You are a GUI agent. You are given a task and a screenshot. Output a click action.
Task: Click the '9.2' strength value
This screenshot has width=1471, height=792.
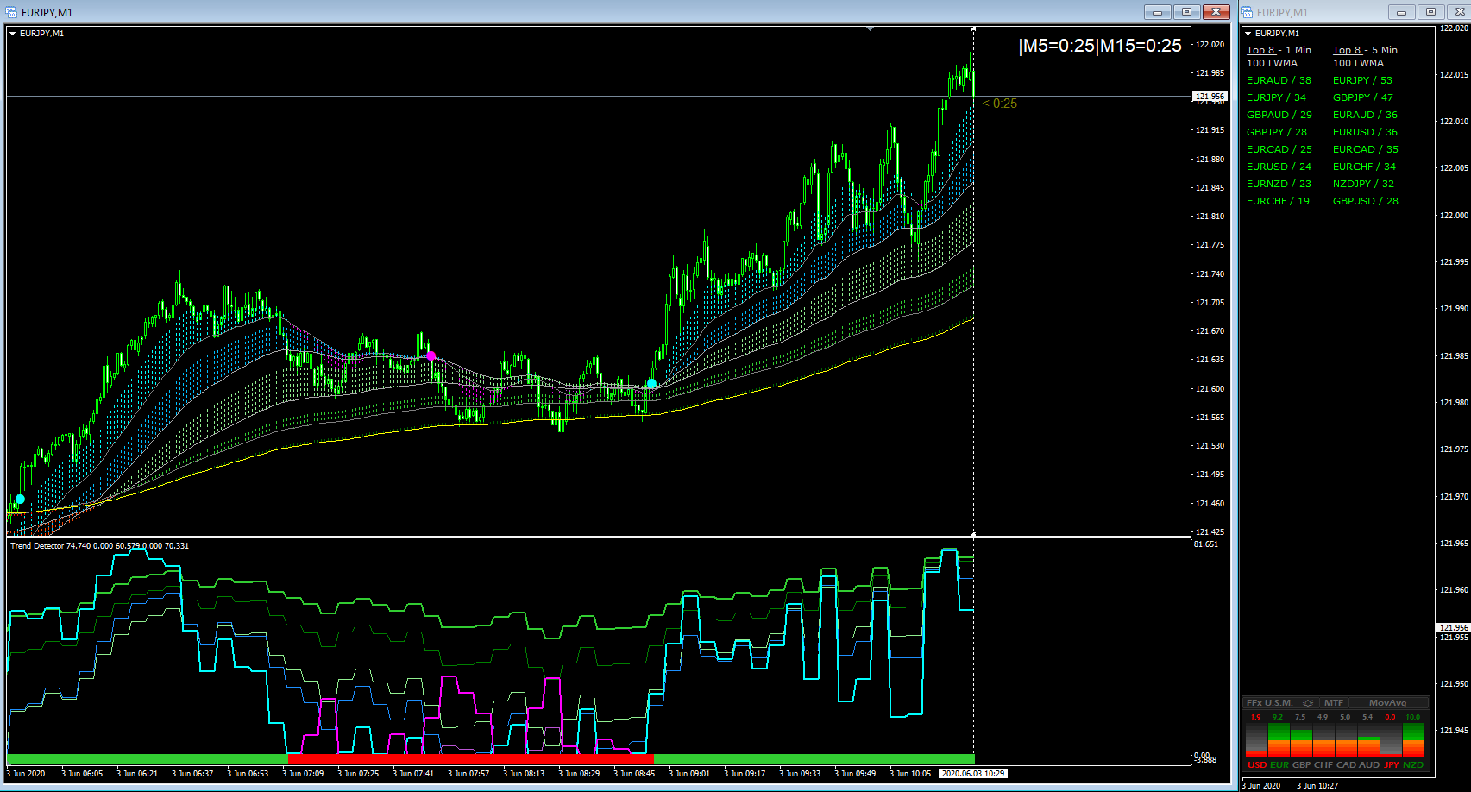point(1278,717)
